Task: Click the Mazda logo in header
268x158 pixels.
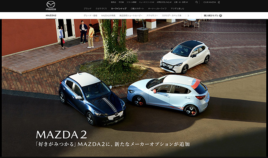Action: (51, 6)
